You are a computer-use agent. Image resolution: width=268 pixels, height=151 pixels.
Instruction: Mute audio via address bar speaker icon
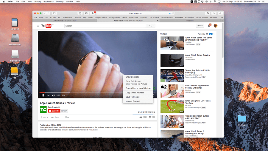170,13
